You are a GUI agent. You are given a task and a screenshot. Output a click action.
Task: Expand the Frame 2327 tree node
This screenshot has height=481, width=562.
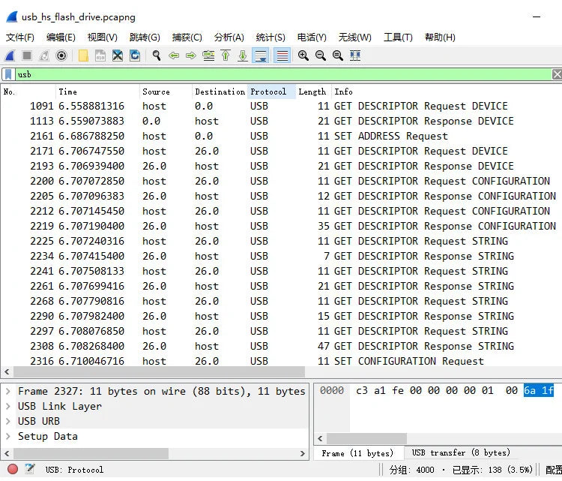click(8, 391)
